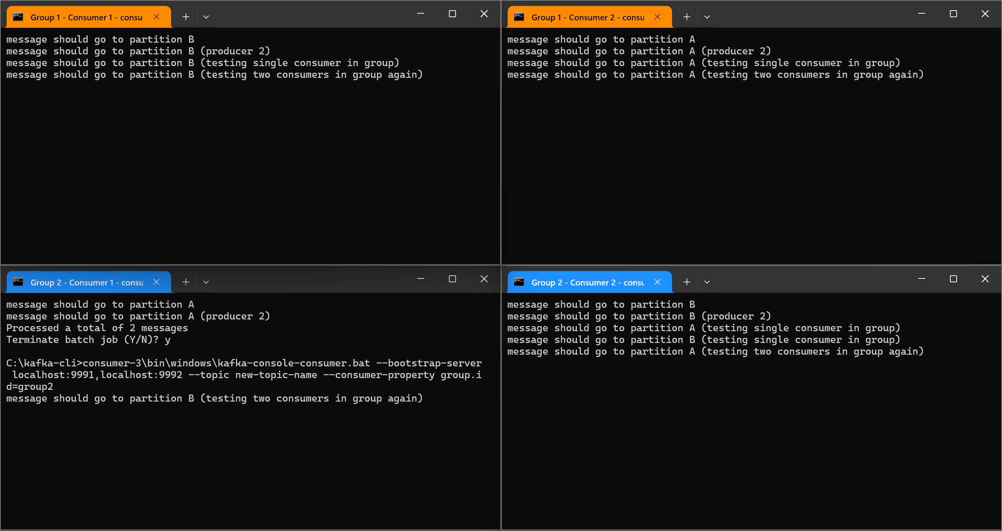
Task: Close the Group 1 - Consumer 2 tab
Action: [658, 17]
